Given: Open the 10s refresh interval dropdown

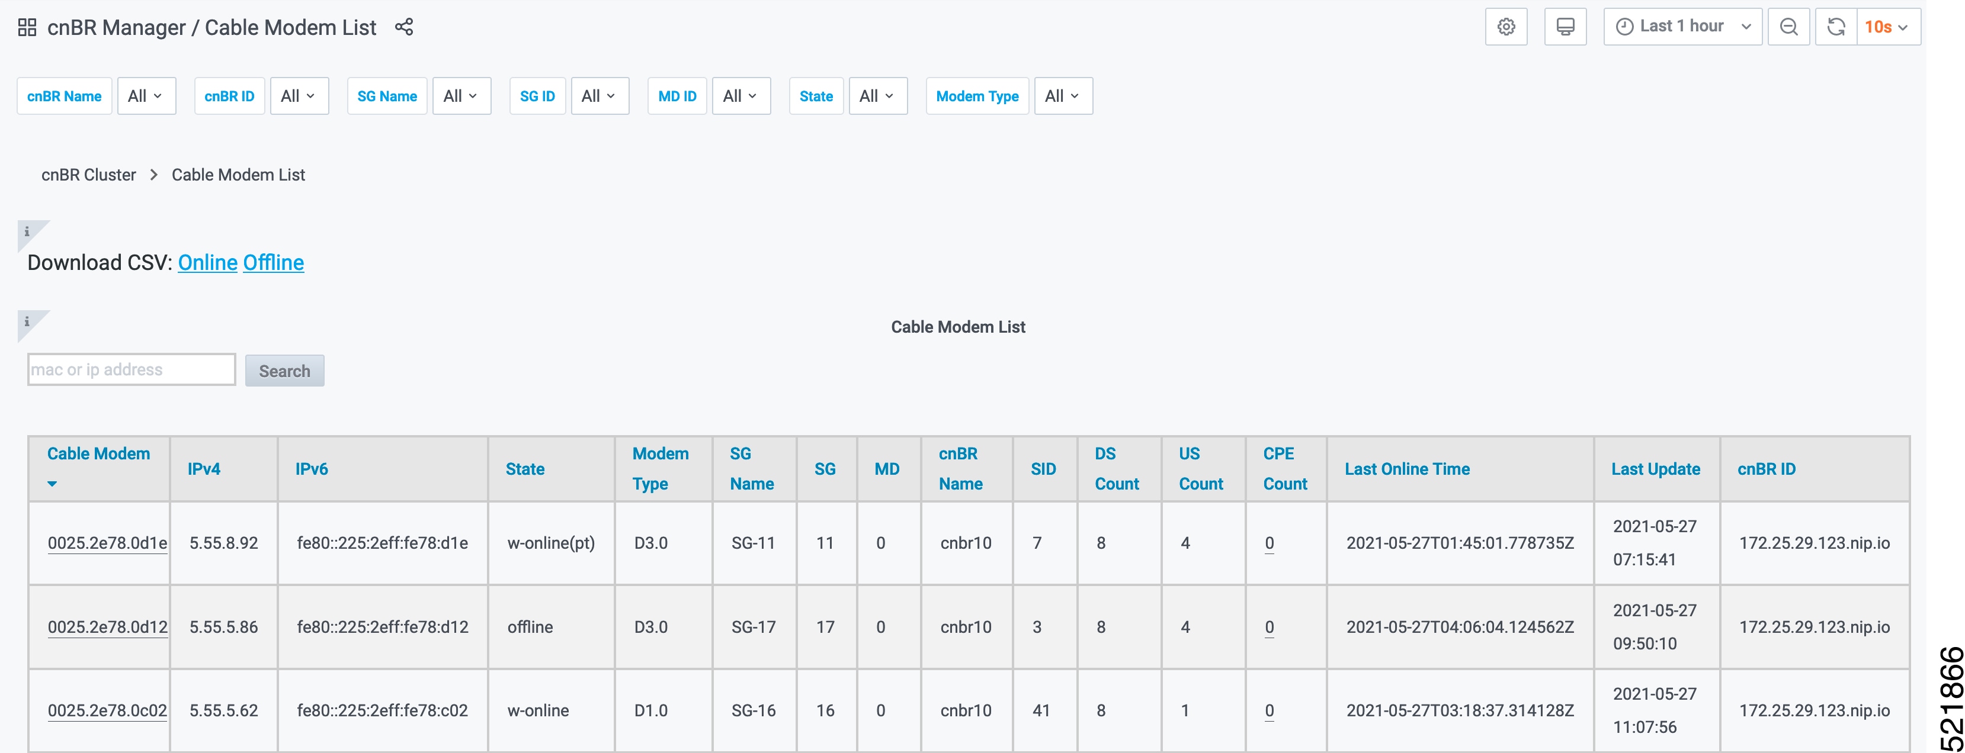Looking at the screenshot, I should (1888, 27).
